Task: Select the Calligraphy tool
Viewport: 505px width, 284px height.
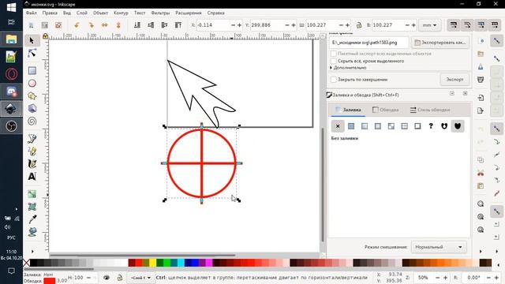Action: (32, 163)
